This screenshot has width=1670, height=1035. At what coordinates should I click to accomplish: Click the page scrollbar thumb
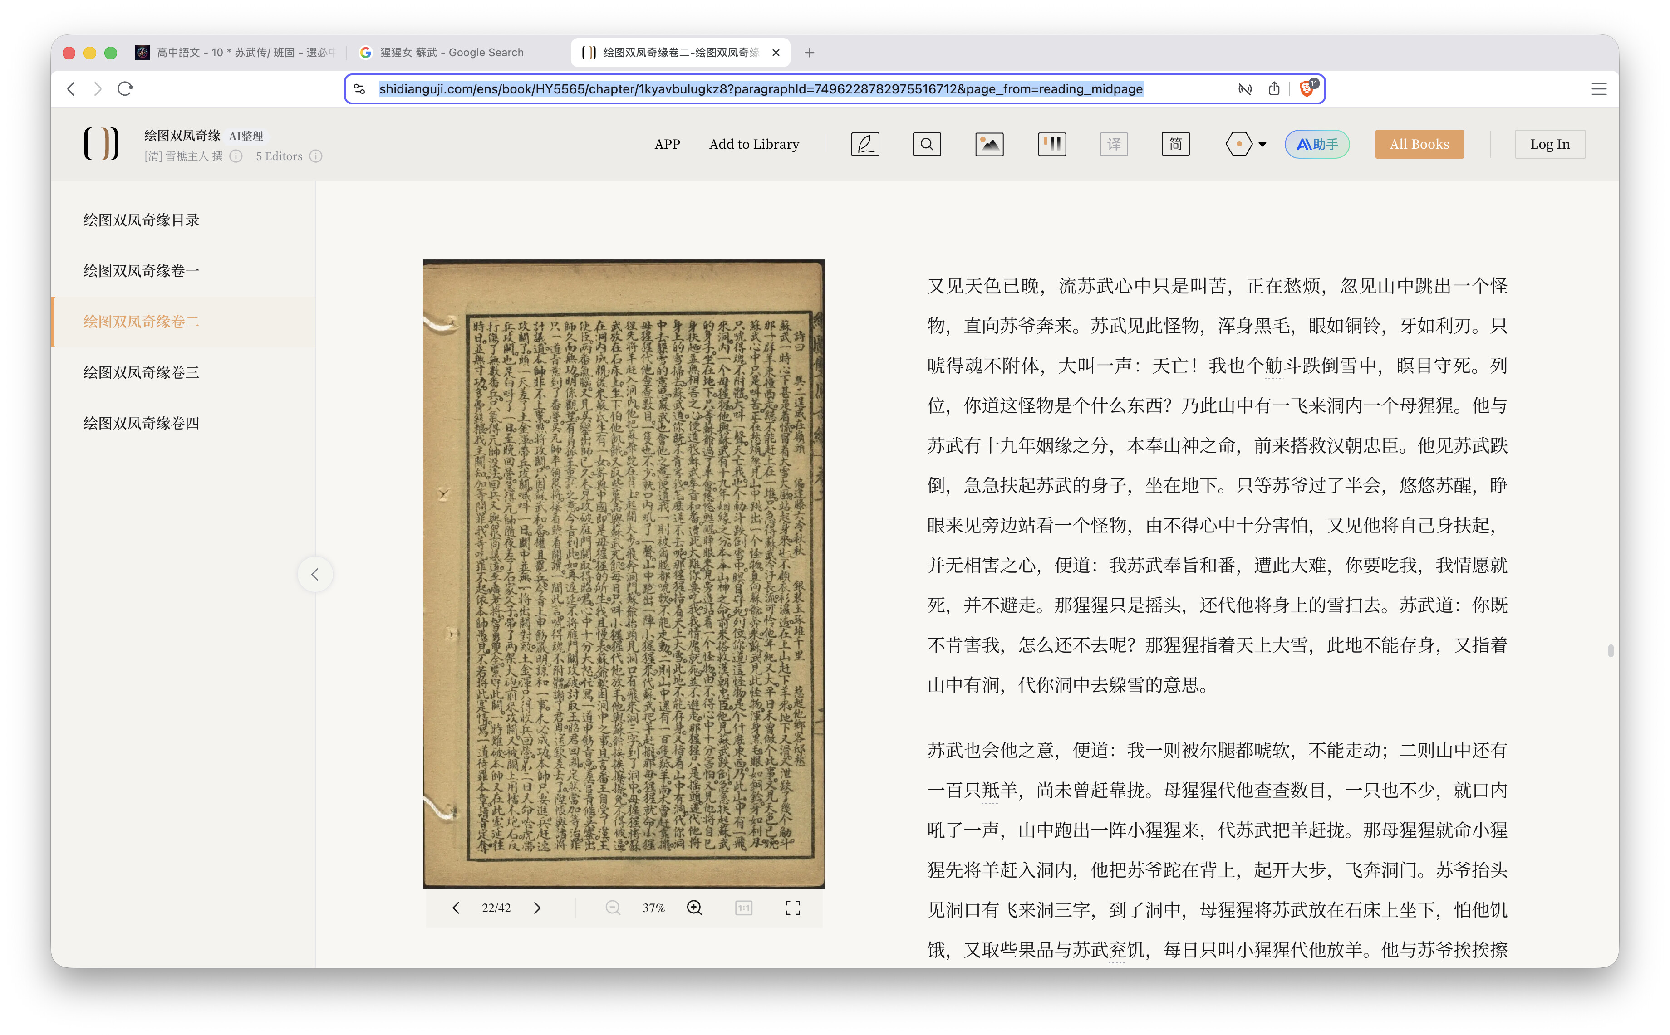(x=1611, y=650)
